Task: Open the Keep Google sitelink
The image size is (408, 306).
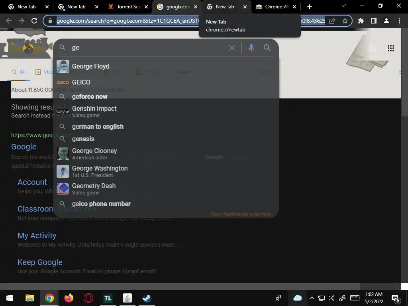Action: pos(40,262)
